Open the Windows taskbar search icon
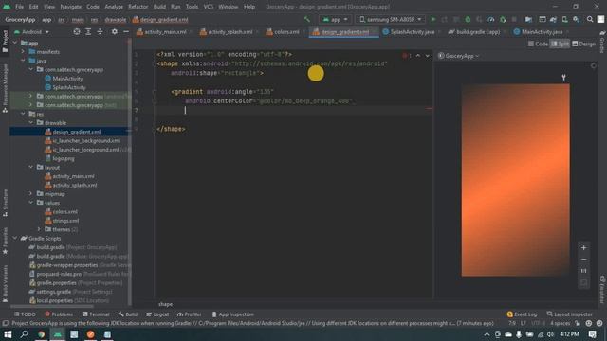 pyautogui.click(x=24, y=334)
